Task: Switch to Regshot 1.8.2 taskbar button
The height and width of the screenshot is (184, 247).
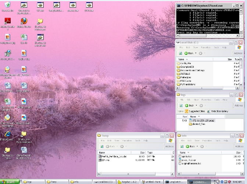Action: [127, 182]
